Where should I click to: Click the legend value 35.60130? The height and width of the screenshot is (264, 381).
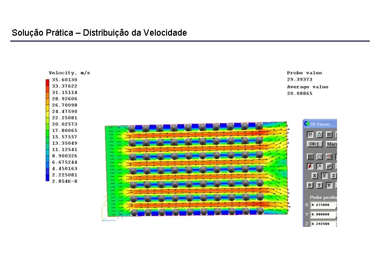tap(64, 80)
